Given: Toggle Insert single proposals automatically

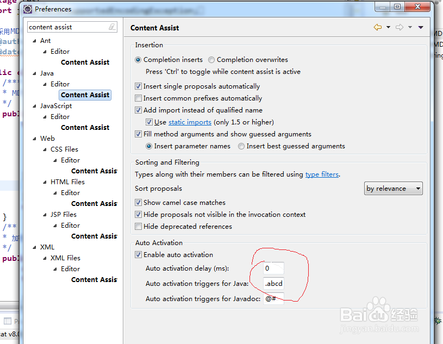Looking at the screenshot, I should click(138, 86).
